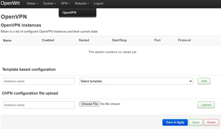Focus the OVPN upload Instance name field
This screenshot has height=129, width=221.
point(39,105)
